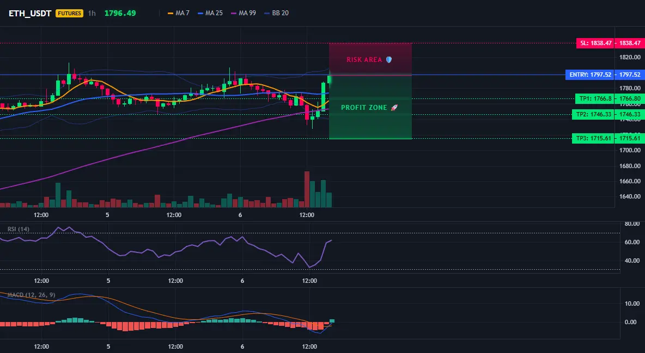Click the FUTURES badge
645x353 pixels.
(x=69, y=13)
